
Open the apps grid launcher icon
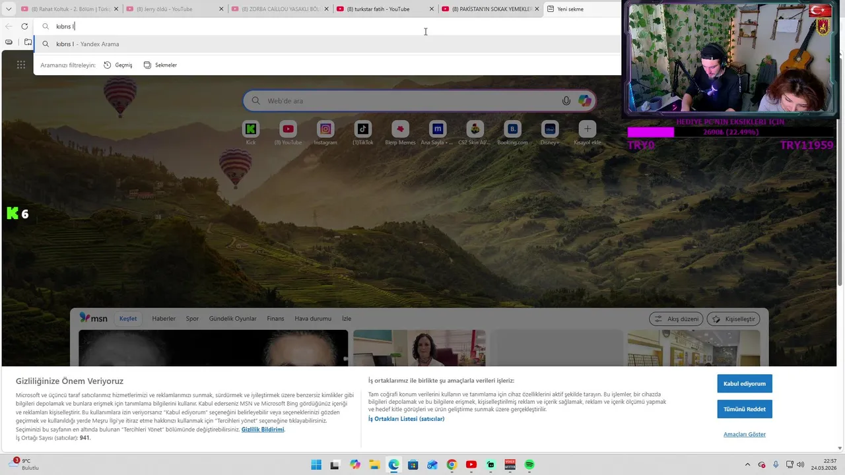point(21,65)
